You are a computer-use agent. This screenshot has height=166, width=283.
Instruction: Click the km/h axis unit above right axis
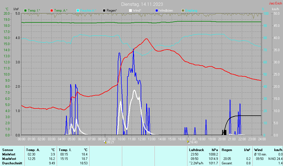tap(276, 9)
